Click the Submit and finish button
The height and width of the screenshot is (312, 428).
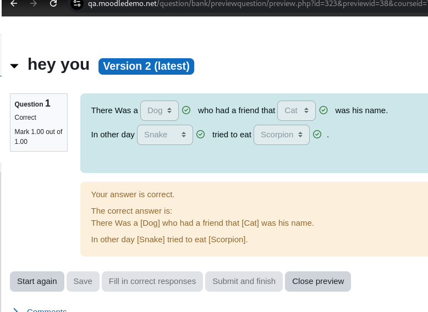point(244,281)
